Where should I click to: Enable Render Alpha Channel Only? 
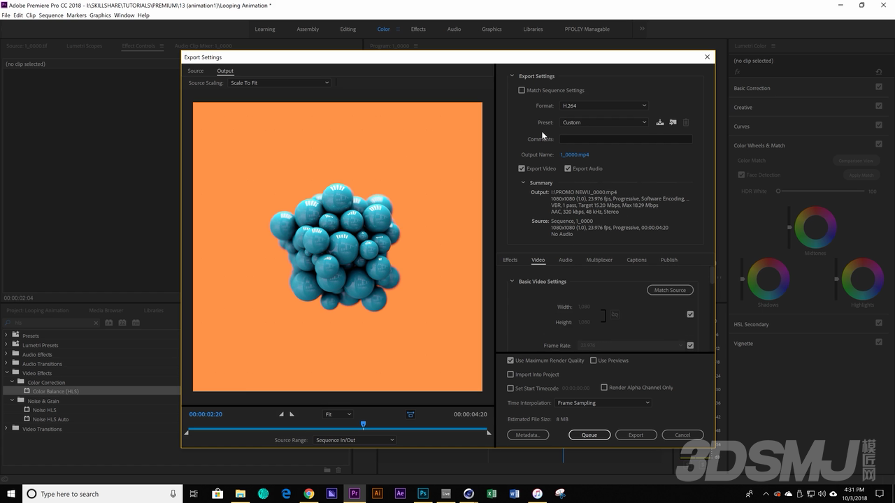[x=604, y=387]
